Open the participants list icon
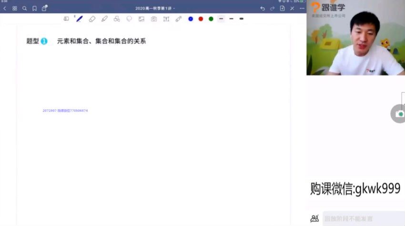The image size is (405, 226). pos(314,218)
